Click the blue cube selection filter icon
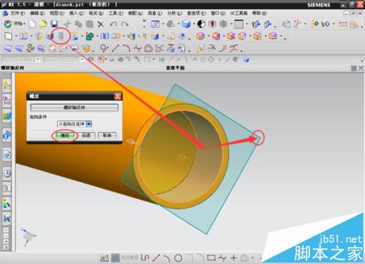The height and width of the screenshot is (264, 365). (x=246, y=59)
